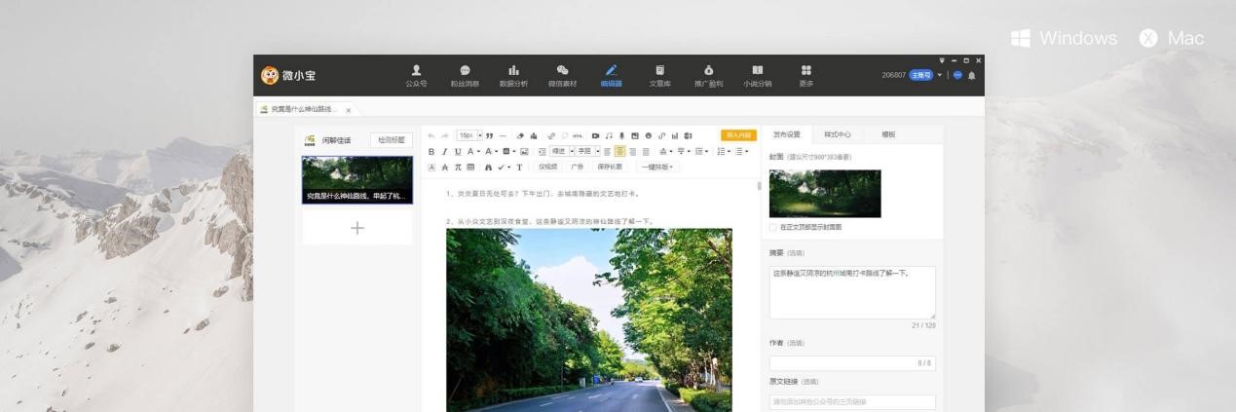1236x412 pixels.
Task: Click the notification bell icon
Action: click(971, 75)
